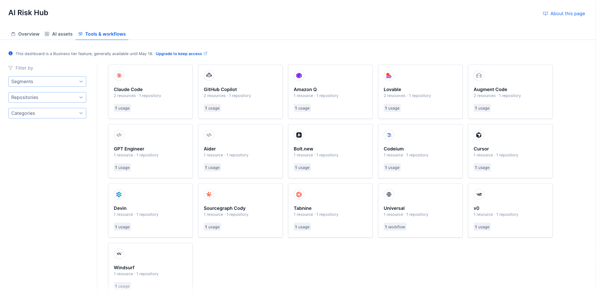The width and height of the screenshot is (596, 293).
Task: Click the Tabnine logo icon
Action: (x=299, y=194)
